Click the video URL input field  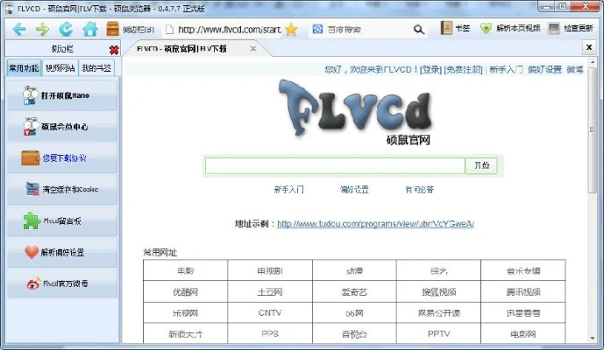(334, 165)
